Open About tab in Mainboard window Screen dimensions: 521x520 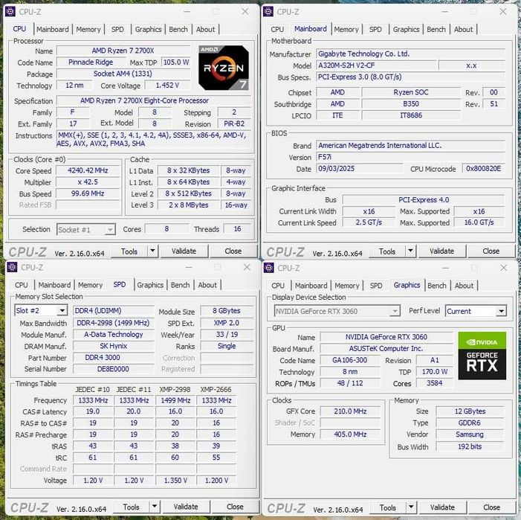coord(463,29)
